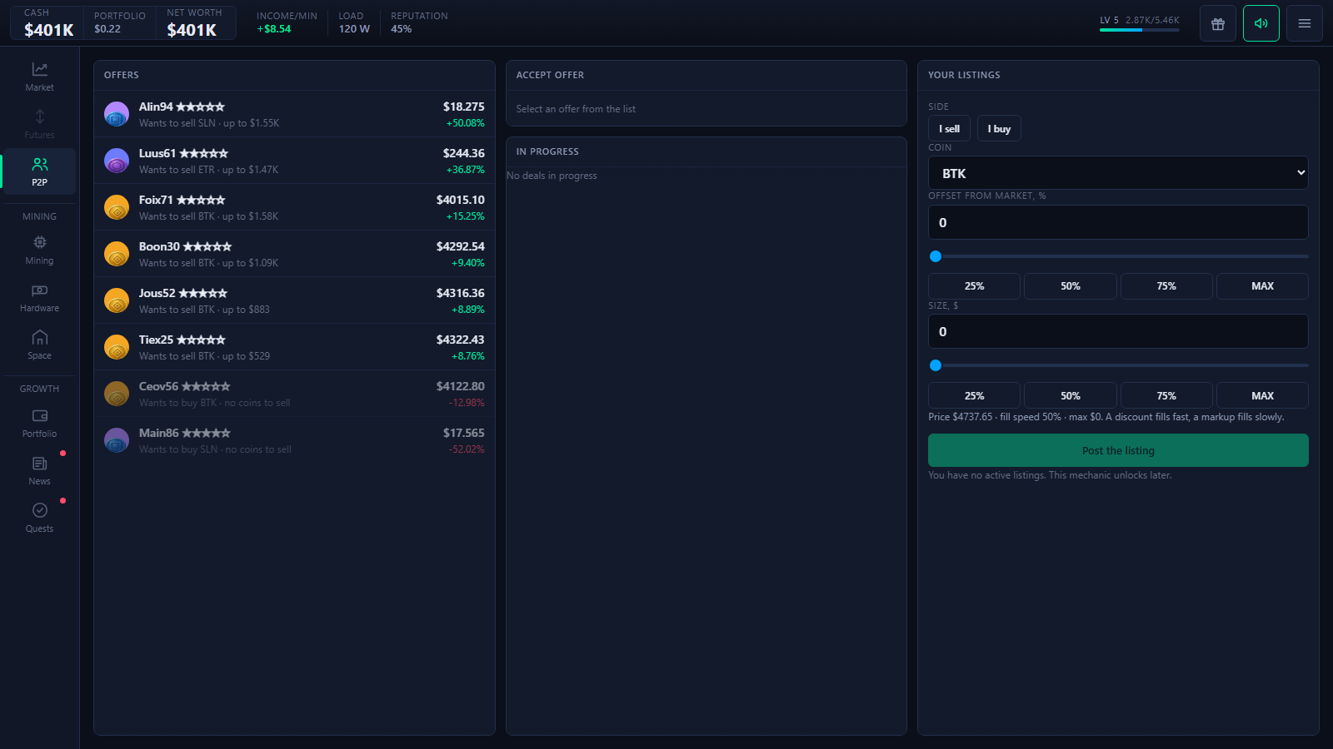The width and height of the screenshot is (1333, 749).
Task: Select Foix71's offer price $4015.10
Action: click(460, 200)
